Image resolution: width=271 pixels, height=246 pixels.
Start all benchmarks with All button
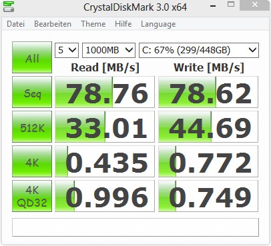point(32,57)
